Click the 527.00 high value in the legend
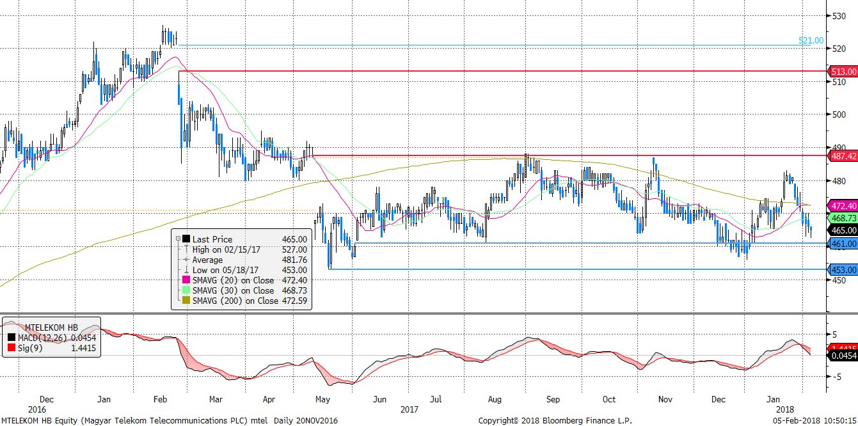Viewport: 858px width, 426px height. click(294, 249)
